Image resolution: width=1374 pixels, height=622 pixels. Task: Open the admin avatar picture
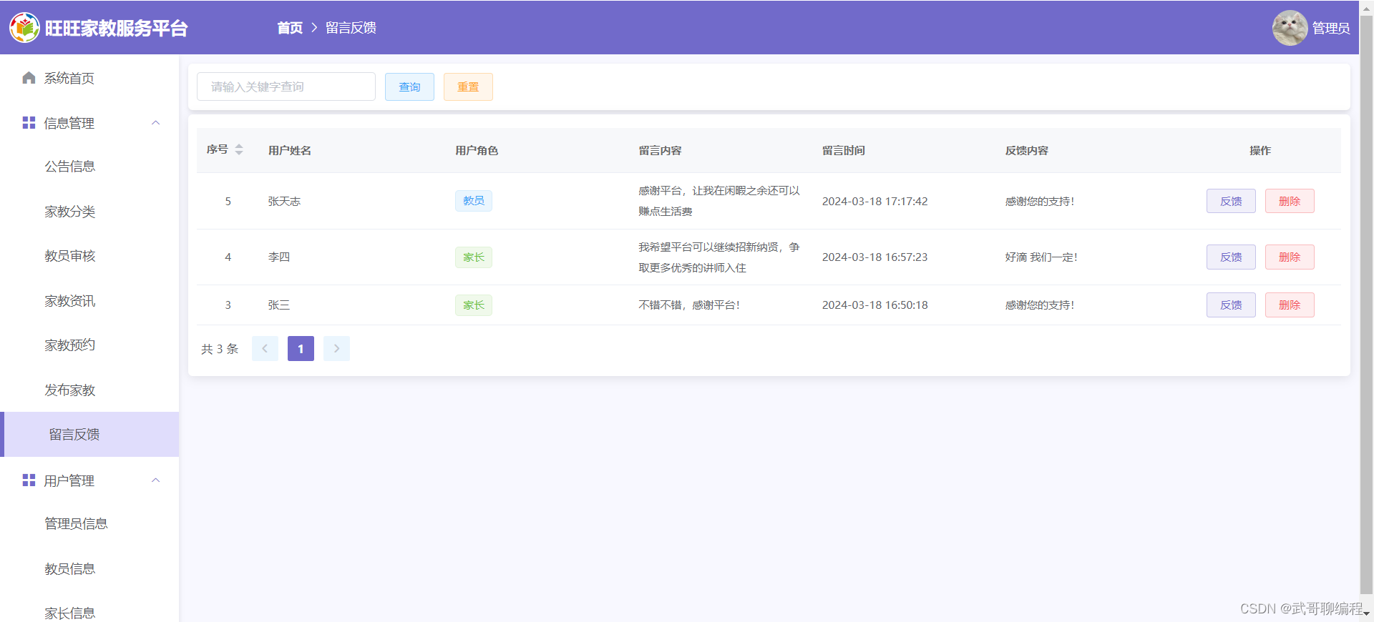pyautogui.click(x=1290, y=28)
